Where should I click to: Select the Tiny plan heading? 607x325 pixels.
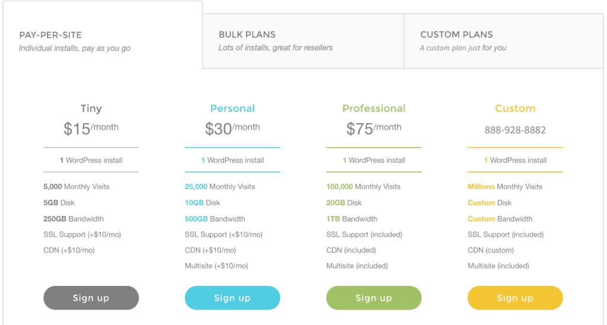coord(91,108)
